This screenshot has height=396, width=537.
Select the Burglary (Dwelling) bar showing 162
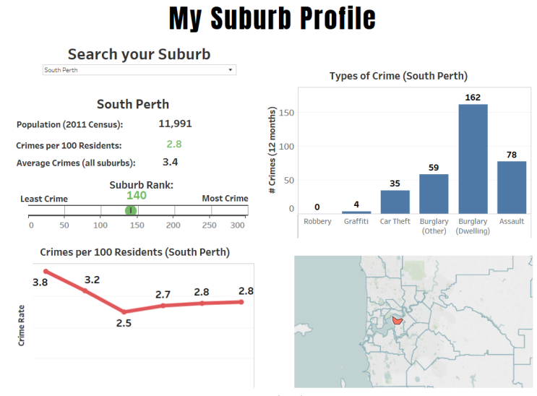pos(473,158)
